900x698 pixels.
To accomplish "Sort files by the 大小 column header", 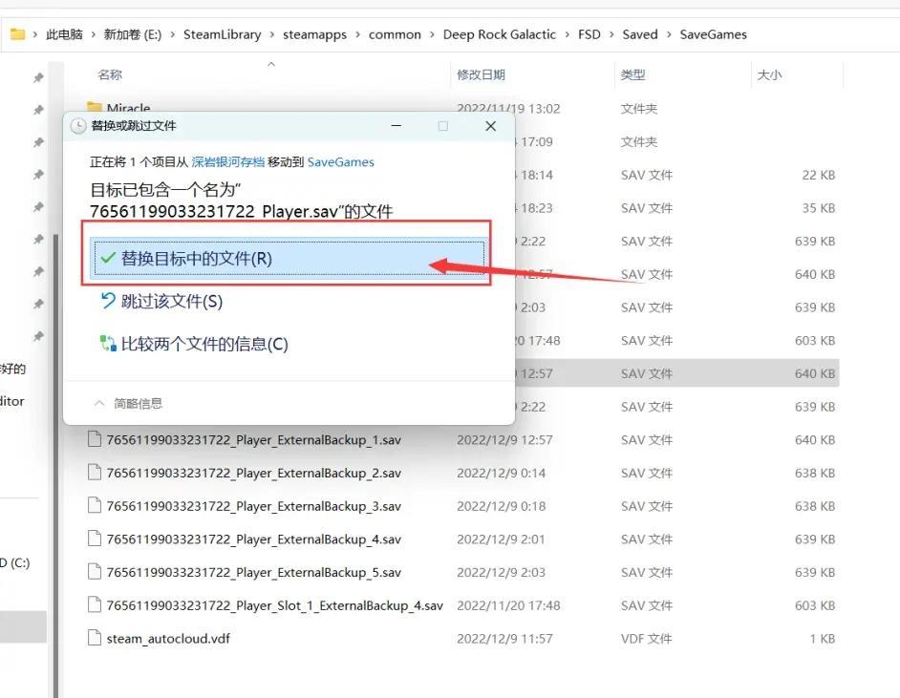I will click(769, 74).
